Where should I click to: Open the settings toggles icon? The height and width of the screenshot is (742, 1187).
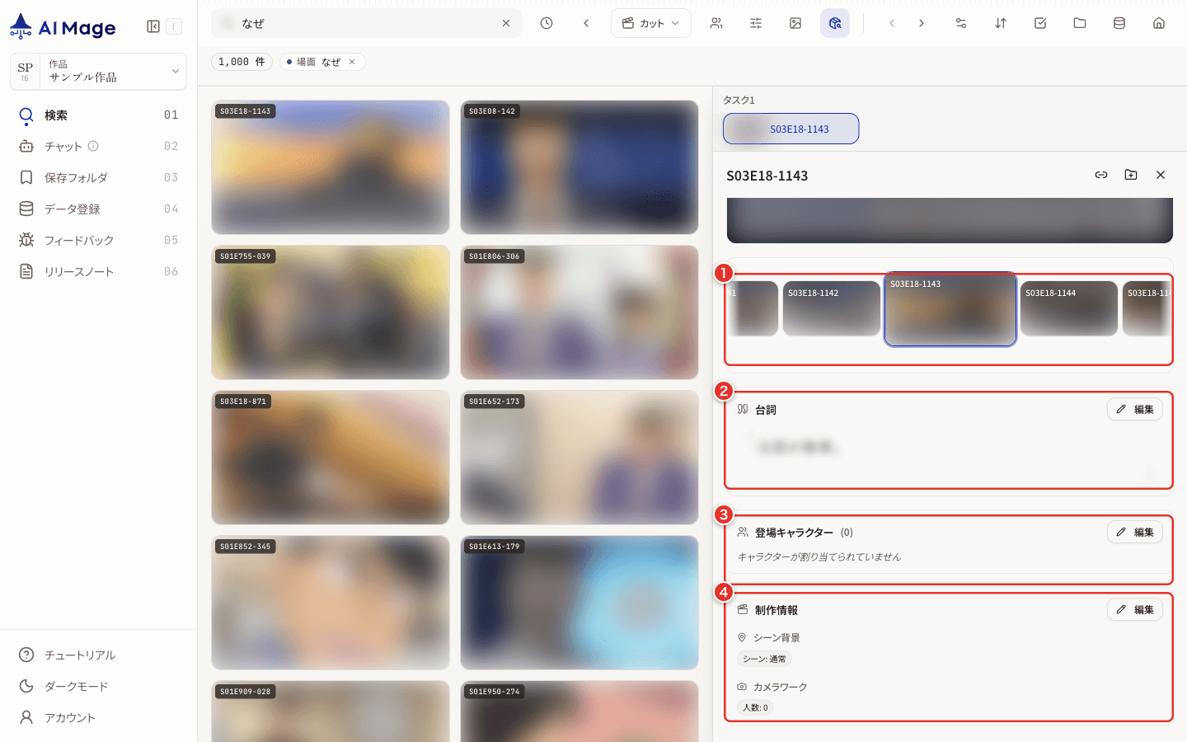[x=961, y=23]
